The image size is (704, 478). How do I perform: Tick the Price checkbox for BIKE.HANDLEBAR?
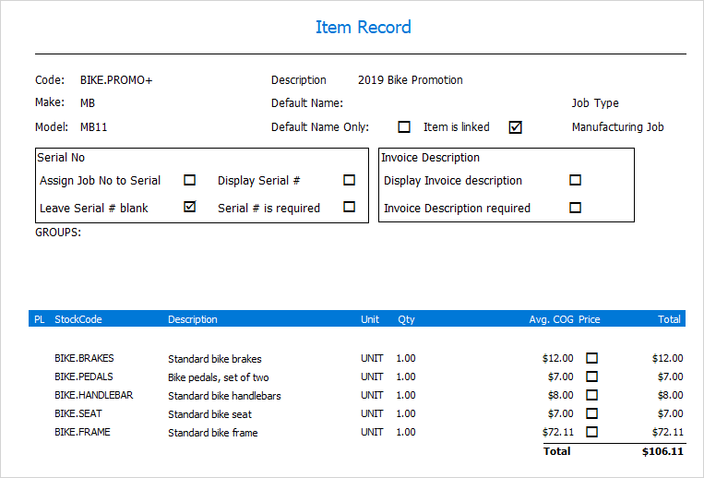point(592,395)
